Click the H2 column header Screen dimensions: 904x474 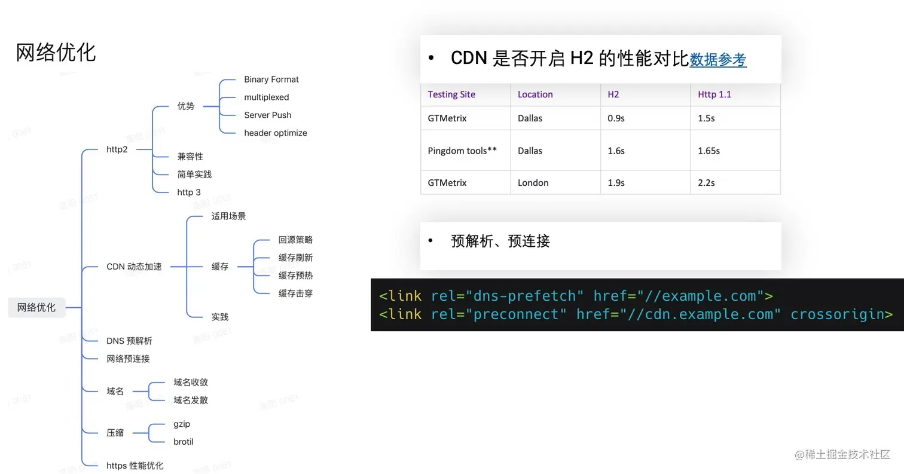613,94
